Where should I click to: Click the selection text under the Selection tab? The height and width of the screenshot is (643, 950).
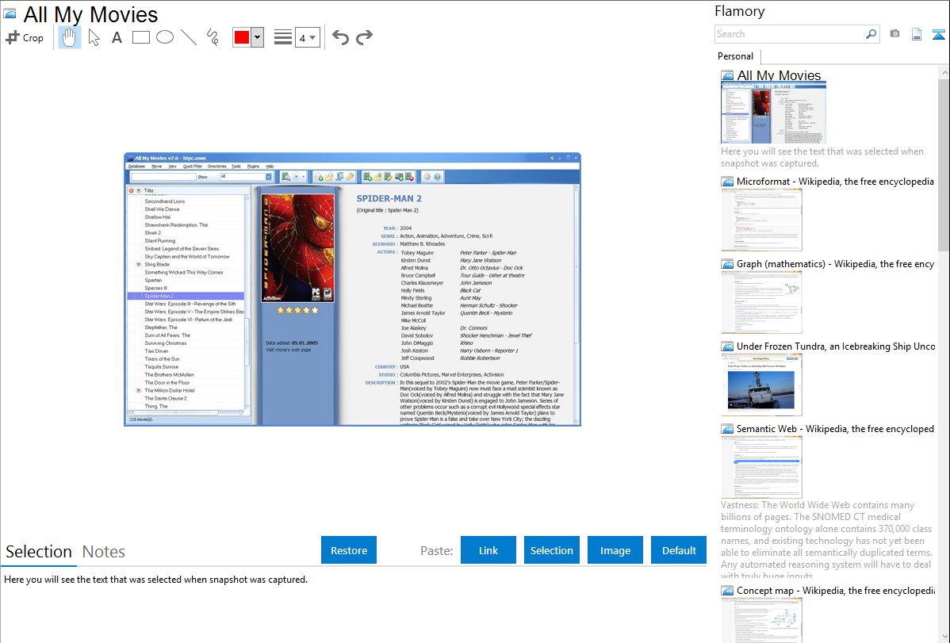(155, 580)
